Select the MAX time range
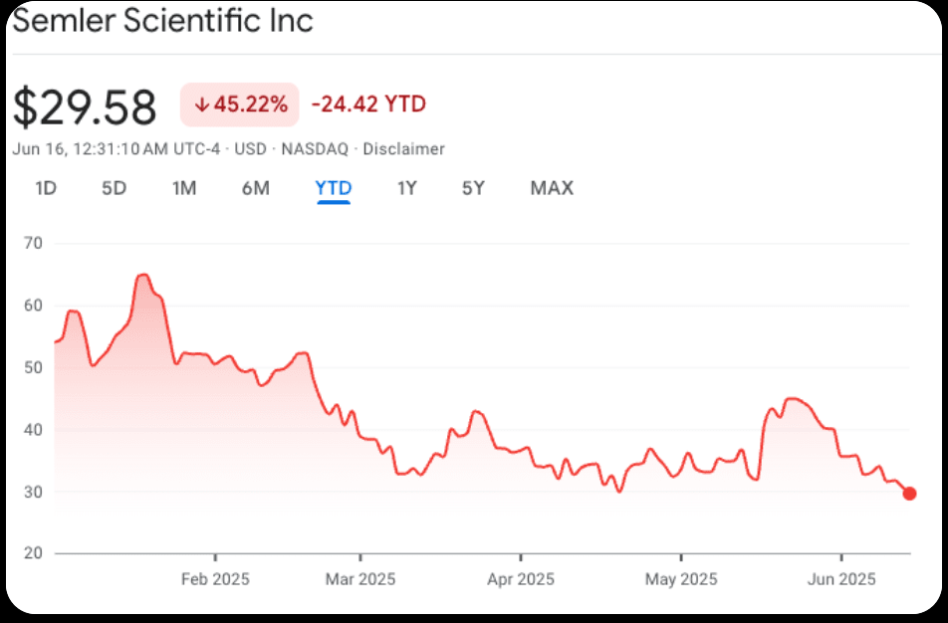Viewport: 948px width, 623px height. tap(552, 188)
